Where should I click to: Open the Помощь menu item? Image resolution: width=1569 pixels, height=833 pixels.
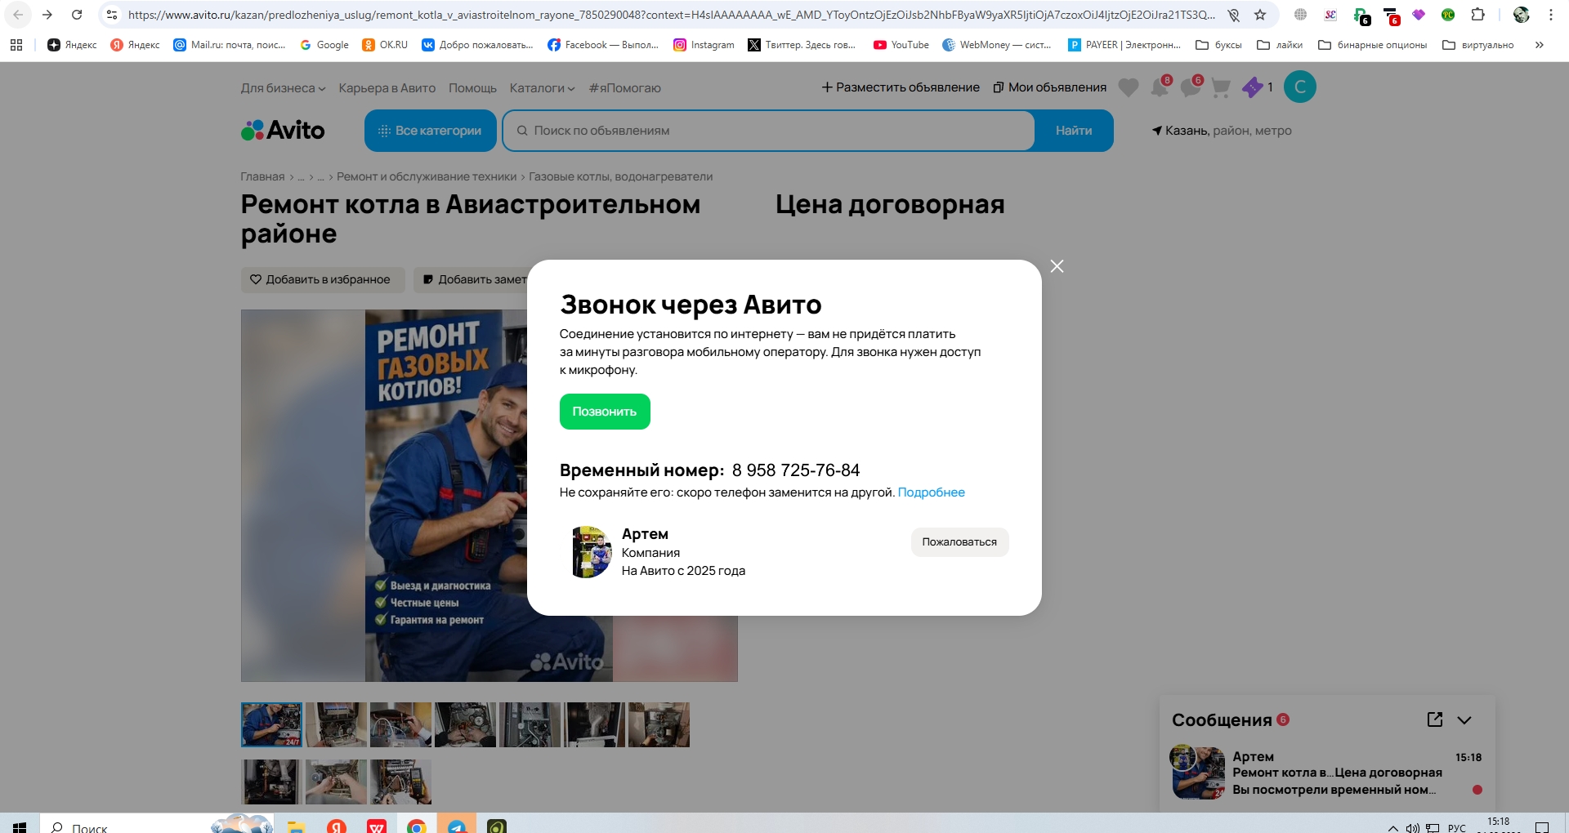472,88
